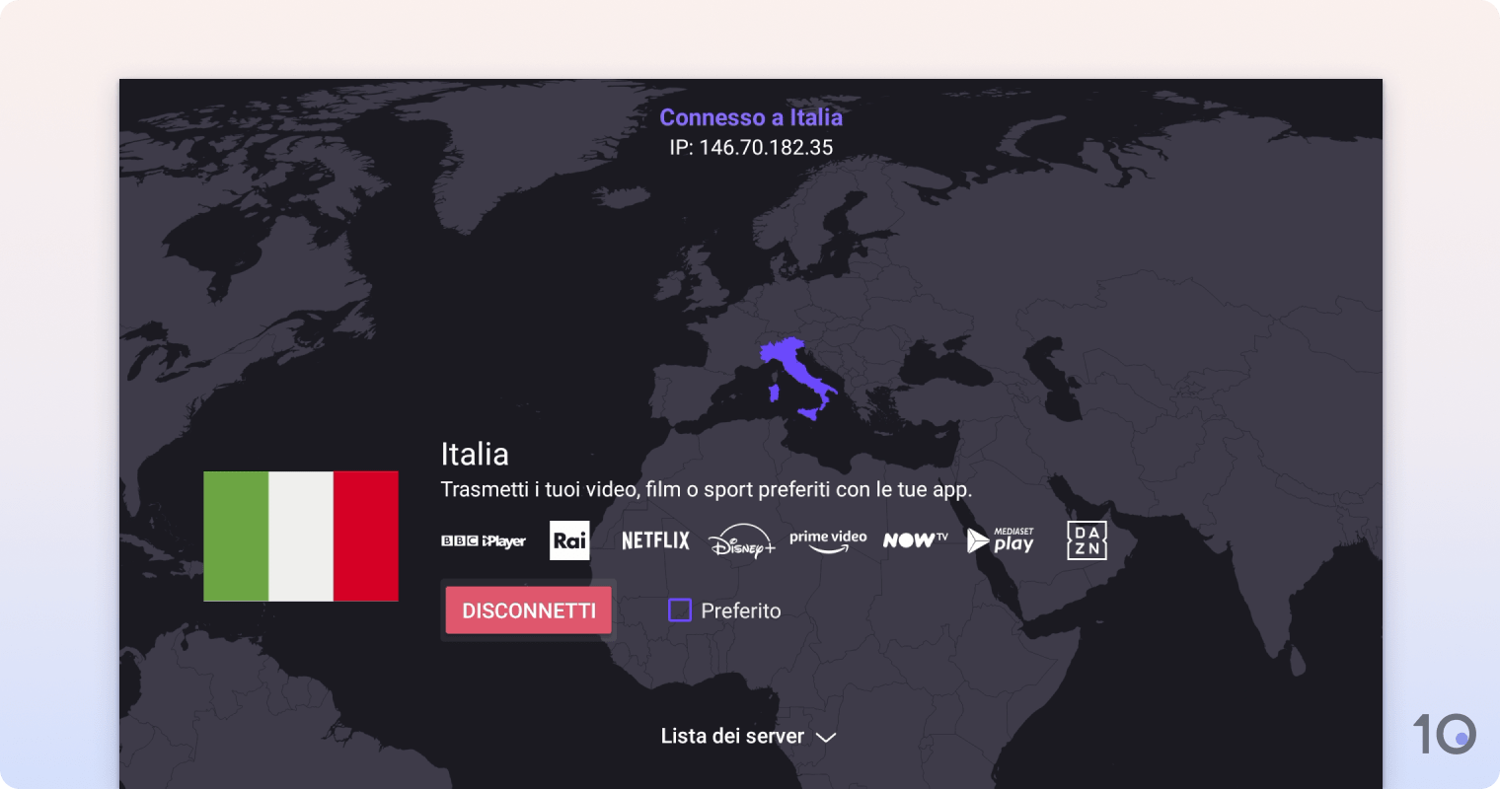Click the DISCONNETTI button

tap(528, 610)
